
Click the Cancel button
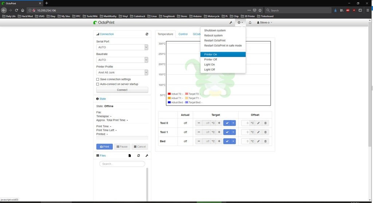[140, 147]
